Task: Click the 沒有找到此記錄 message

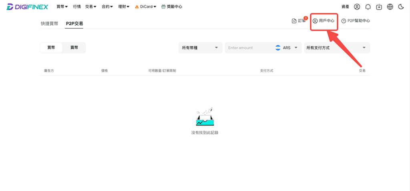Action: coord(205,133)
